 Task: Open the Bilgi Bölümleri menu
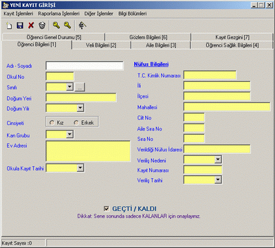point(133,14)
